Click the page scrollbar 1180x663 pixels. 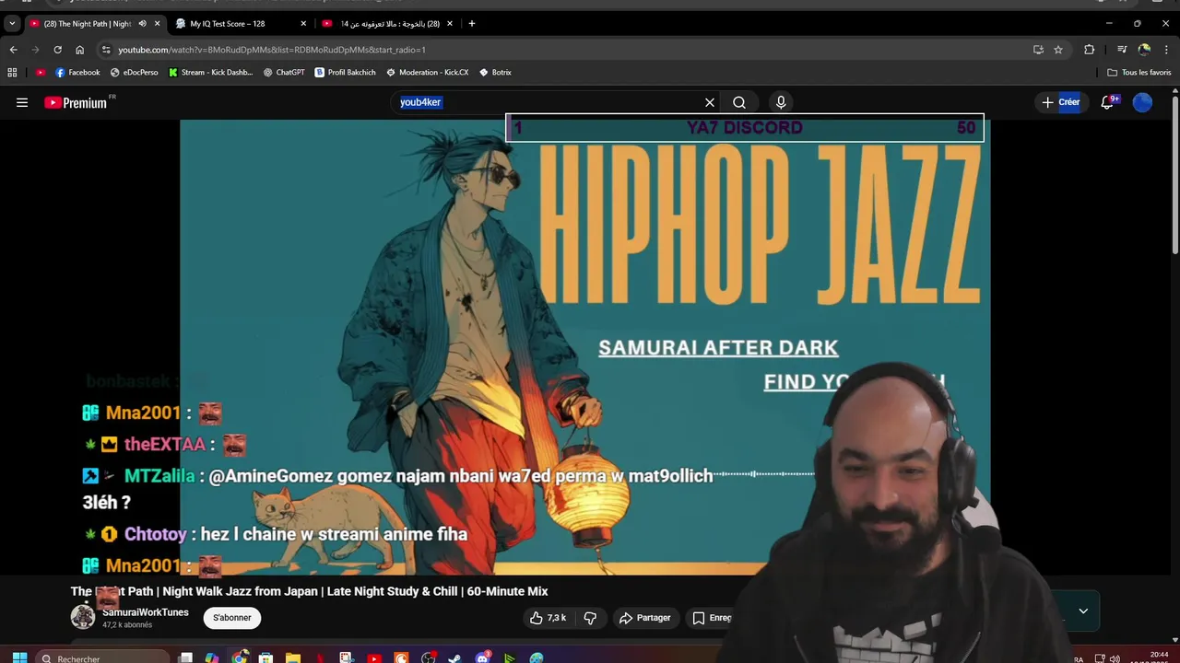click(1174, 175)
